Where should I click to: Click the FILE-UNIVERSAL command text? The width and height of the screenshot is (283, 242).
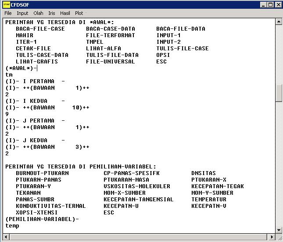pyautogui.click(x=111, y=62)
